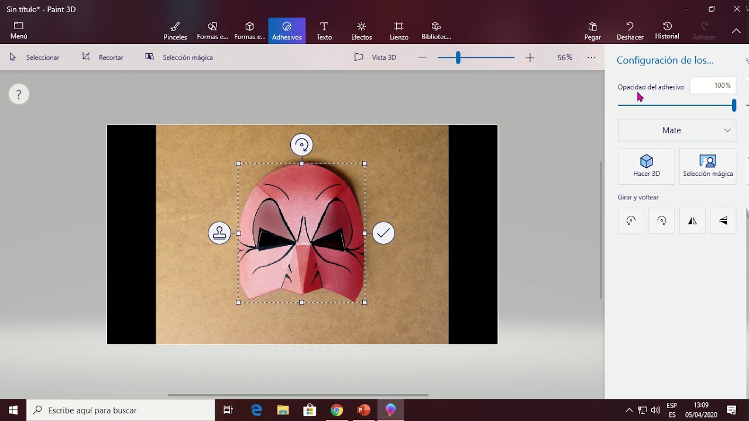Open File Explorer from the taskbar
Viewport: 749px width, 421px height.
point(283,410)
